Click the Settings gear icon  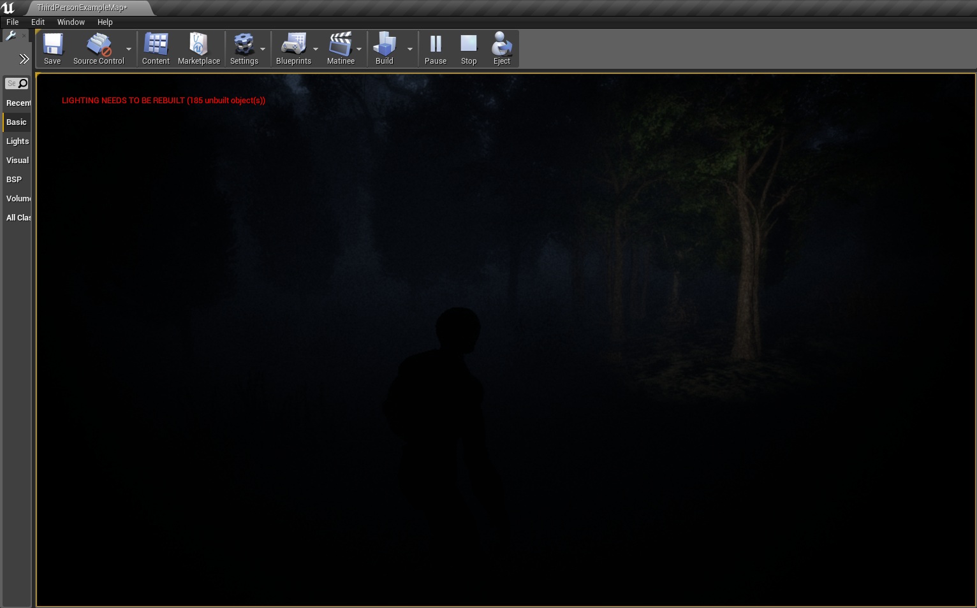[244, 45]
